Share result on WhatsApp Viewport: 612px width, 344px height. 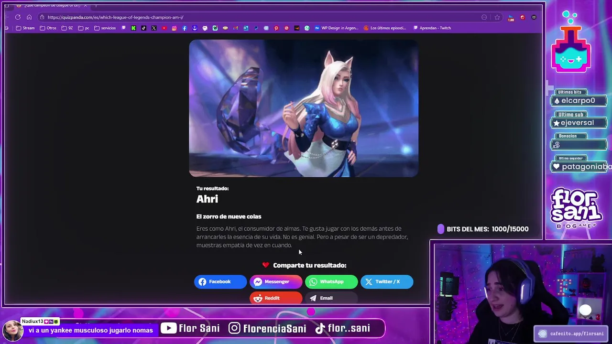click(331, 282)
